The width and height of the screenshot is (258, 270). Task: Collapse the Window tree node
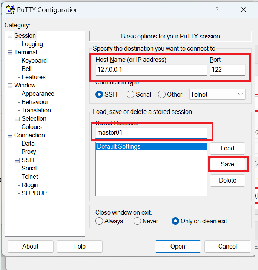[x=10, y=86]
